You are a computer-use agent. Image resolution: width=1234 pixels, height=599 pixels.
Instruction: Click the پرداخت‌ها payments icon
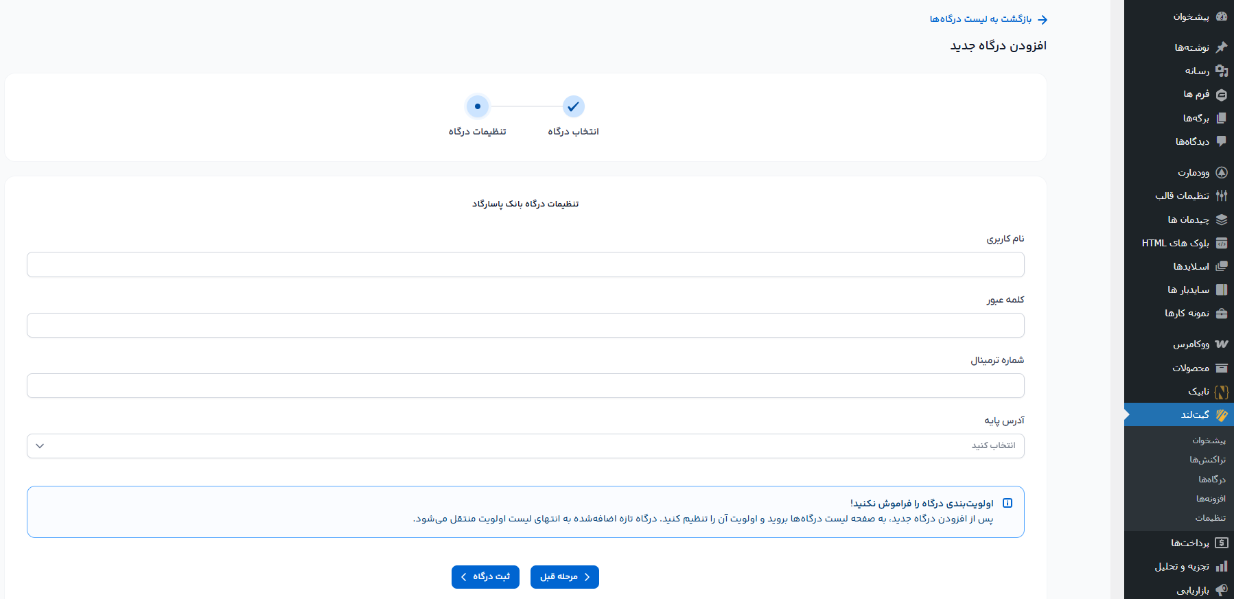pos(1222,543)
